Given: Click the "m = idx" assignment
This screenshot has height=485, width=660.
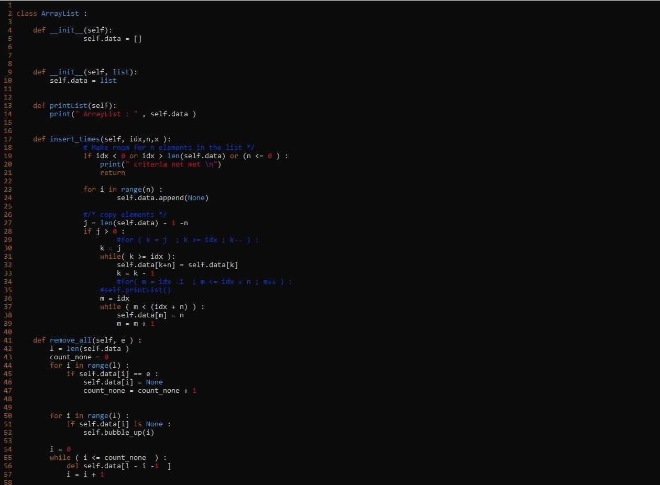Looking at the screenshot, I should tap(115, 299).
